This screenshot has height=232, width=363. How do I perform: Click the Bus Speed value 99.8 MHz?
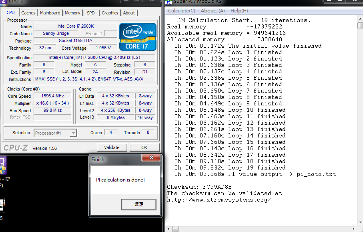pos(52,110)
